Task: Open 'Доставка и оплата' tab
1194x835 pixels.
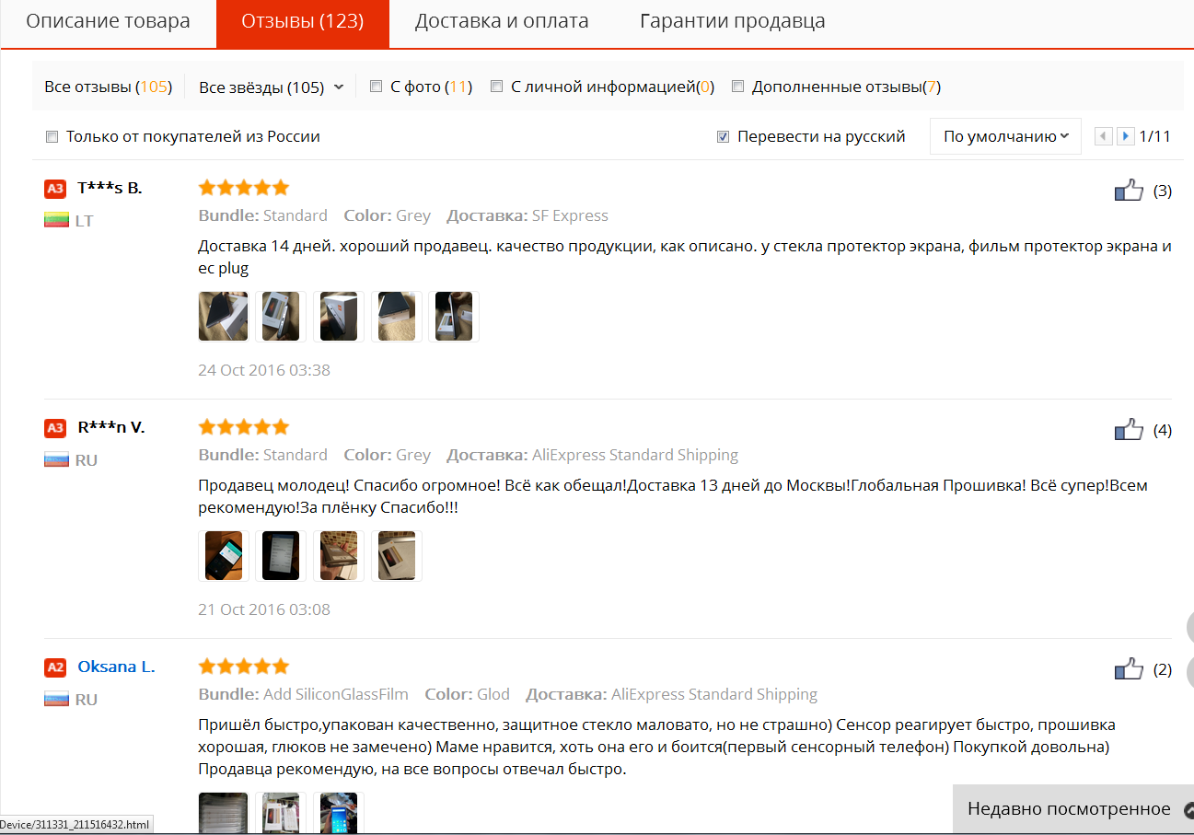Action: point(502,21)
